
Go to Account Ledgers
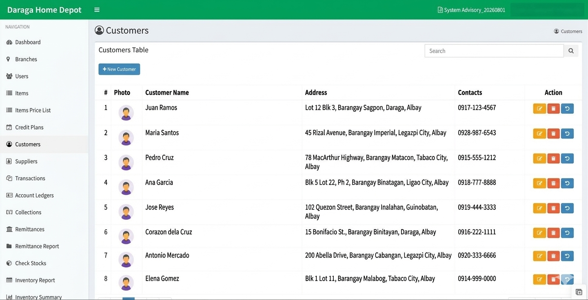click(x=44, y=195)
